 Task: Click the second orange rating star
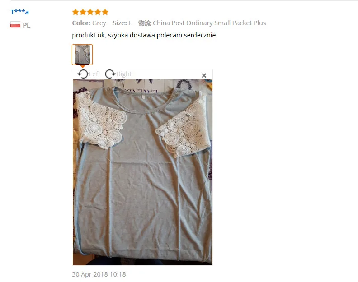(83, 12)
